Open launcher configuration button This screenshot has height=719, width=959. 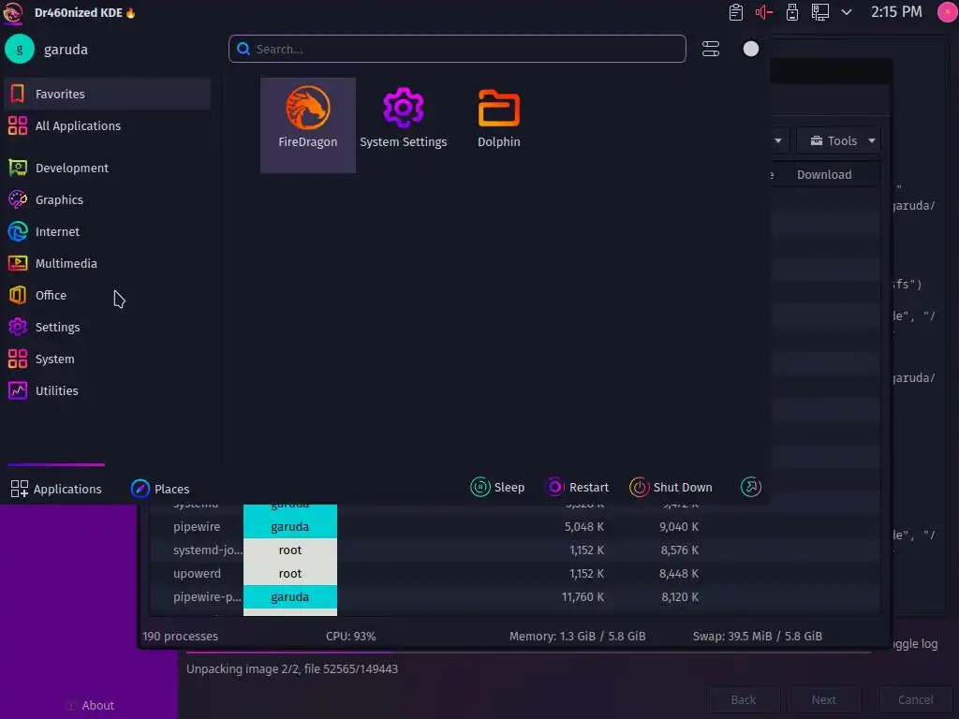[711, 49]
